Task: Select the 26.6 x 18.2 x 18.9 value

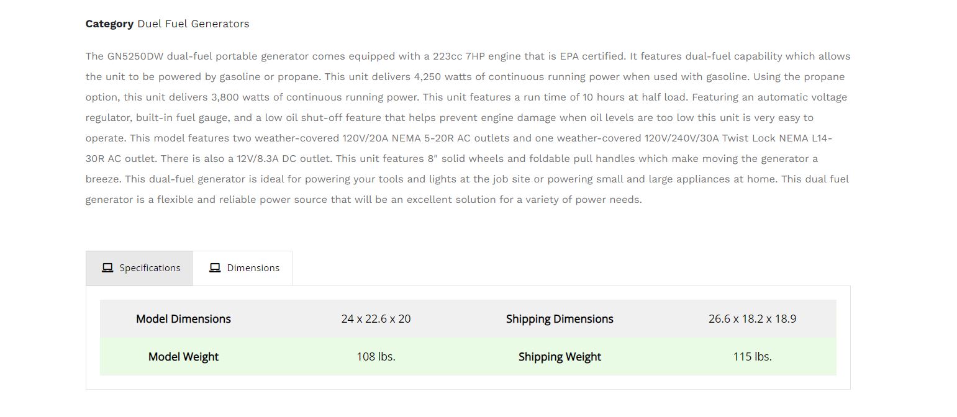Action: click(x=753, y=319)
